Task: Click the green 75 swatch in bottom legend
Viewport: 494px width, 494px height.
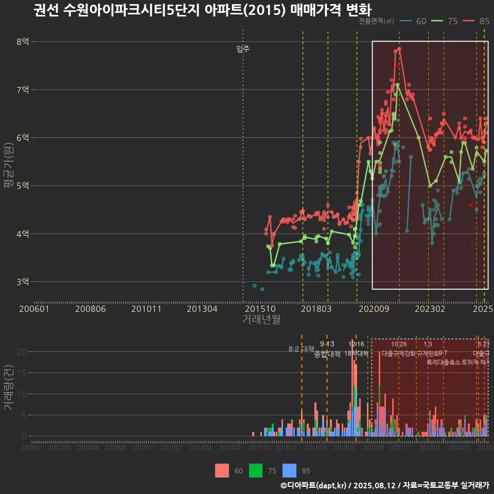Action: click(256, 471)
